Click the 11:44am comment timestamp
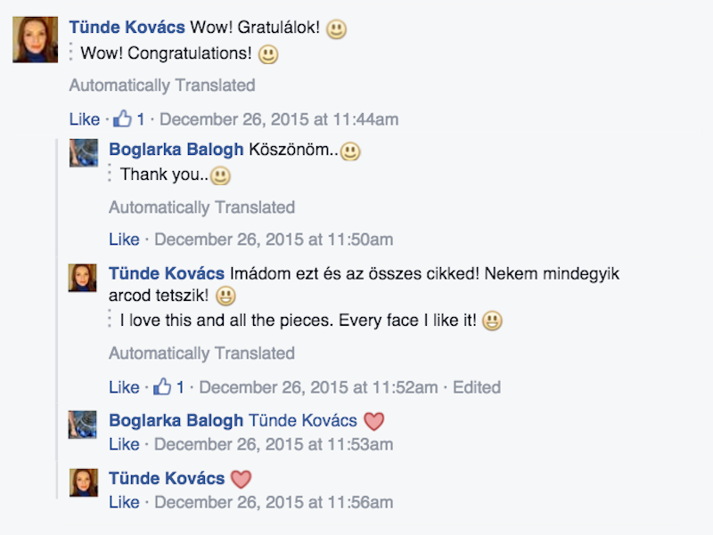Viewport: 713px width, 535px height. [x=279, y=119]
